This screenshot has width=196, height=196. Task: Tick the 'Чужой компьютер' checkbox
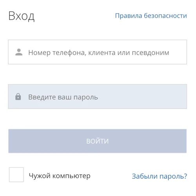tap(16, 174)
